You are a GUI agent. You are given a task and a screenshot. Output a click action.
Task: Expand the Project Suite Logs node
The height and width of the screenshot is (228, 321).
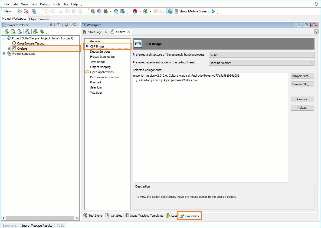(x=4, y=54)
